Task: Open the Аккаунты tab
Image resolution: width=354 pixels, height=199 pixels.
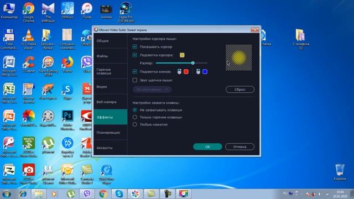Action: click(111, 148)
